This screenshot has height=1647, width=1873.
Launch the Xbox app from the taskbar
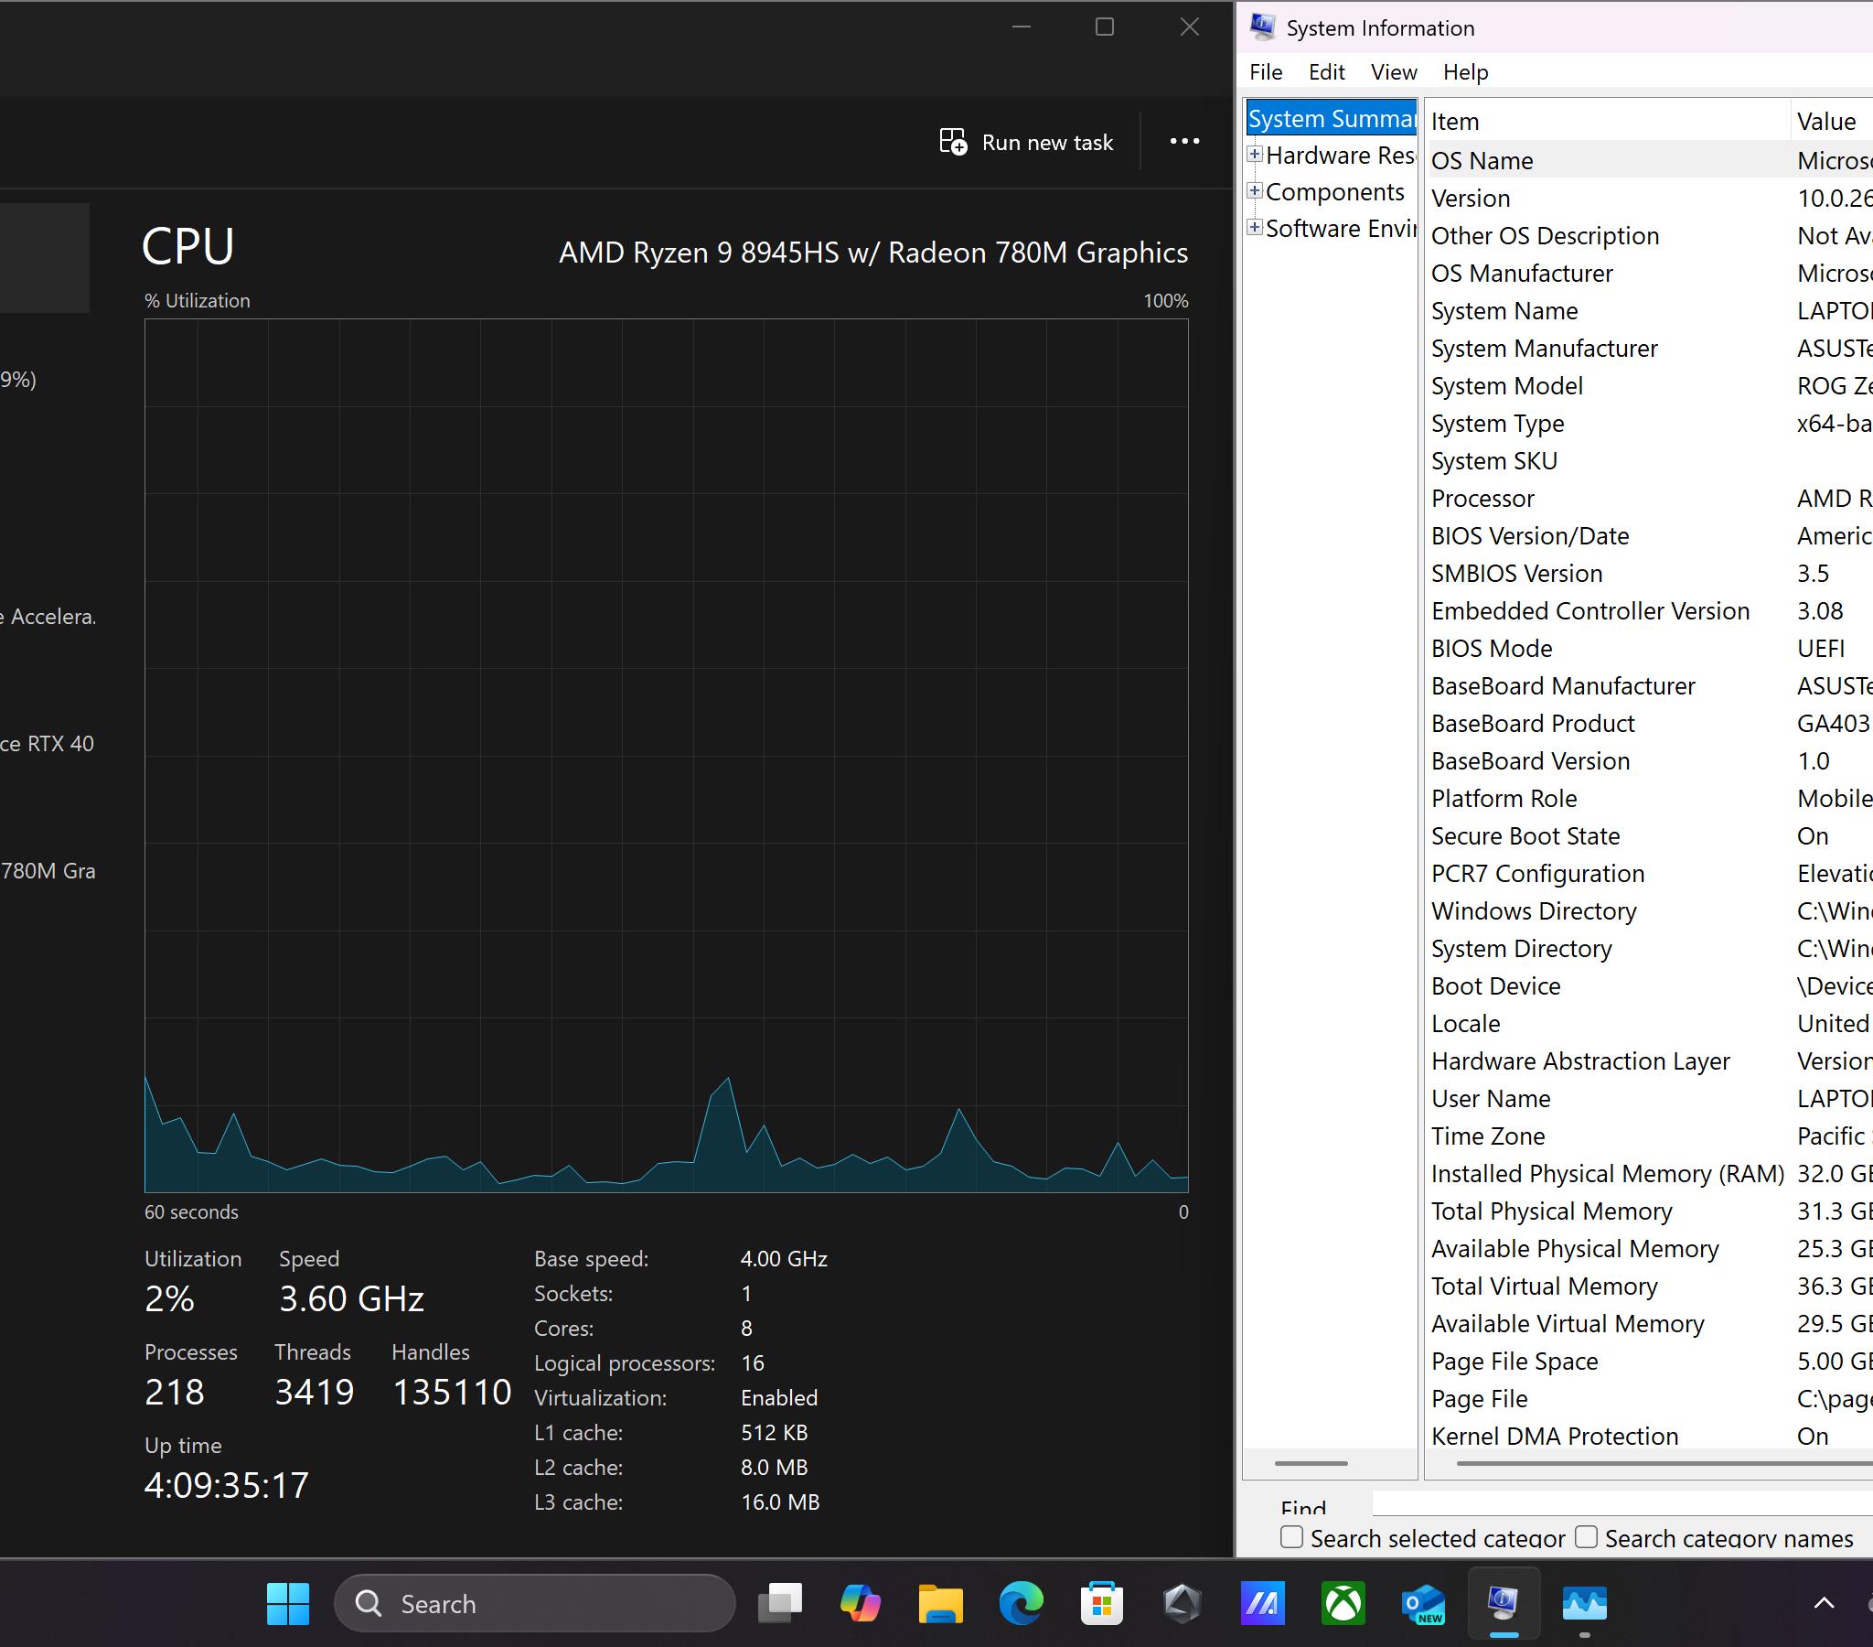(1343, 1603)
